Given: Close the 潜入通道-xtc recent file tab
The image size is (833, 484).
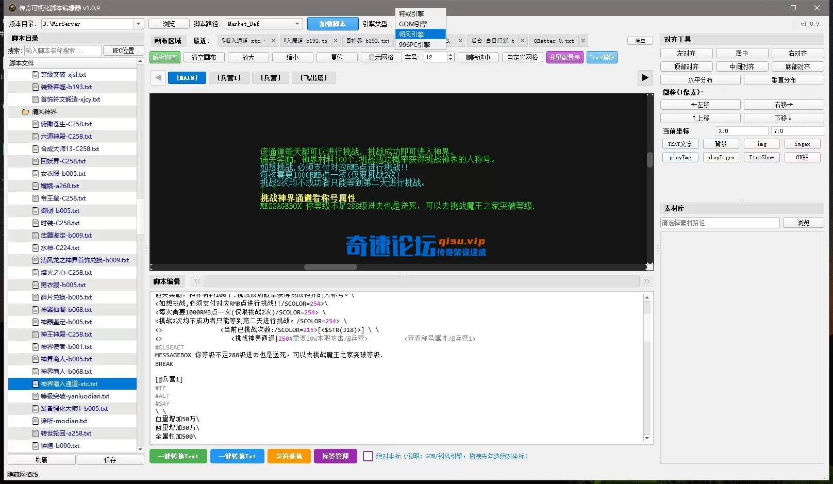Looking at the screenshot, I should [x=273, y=41].
